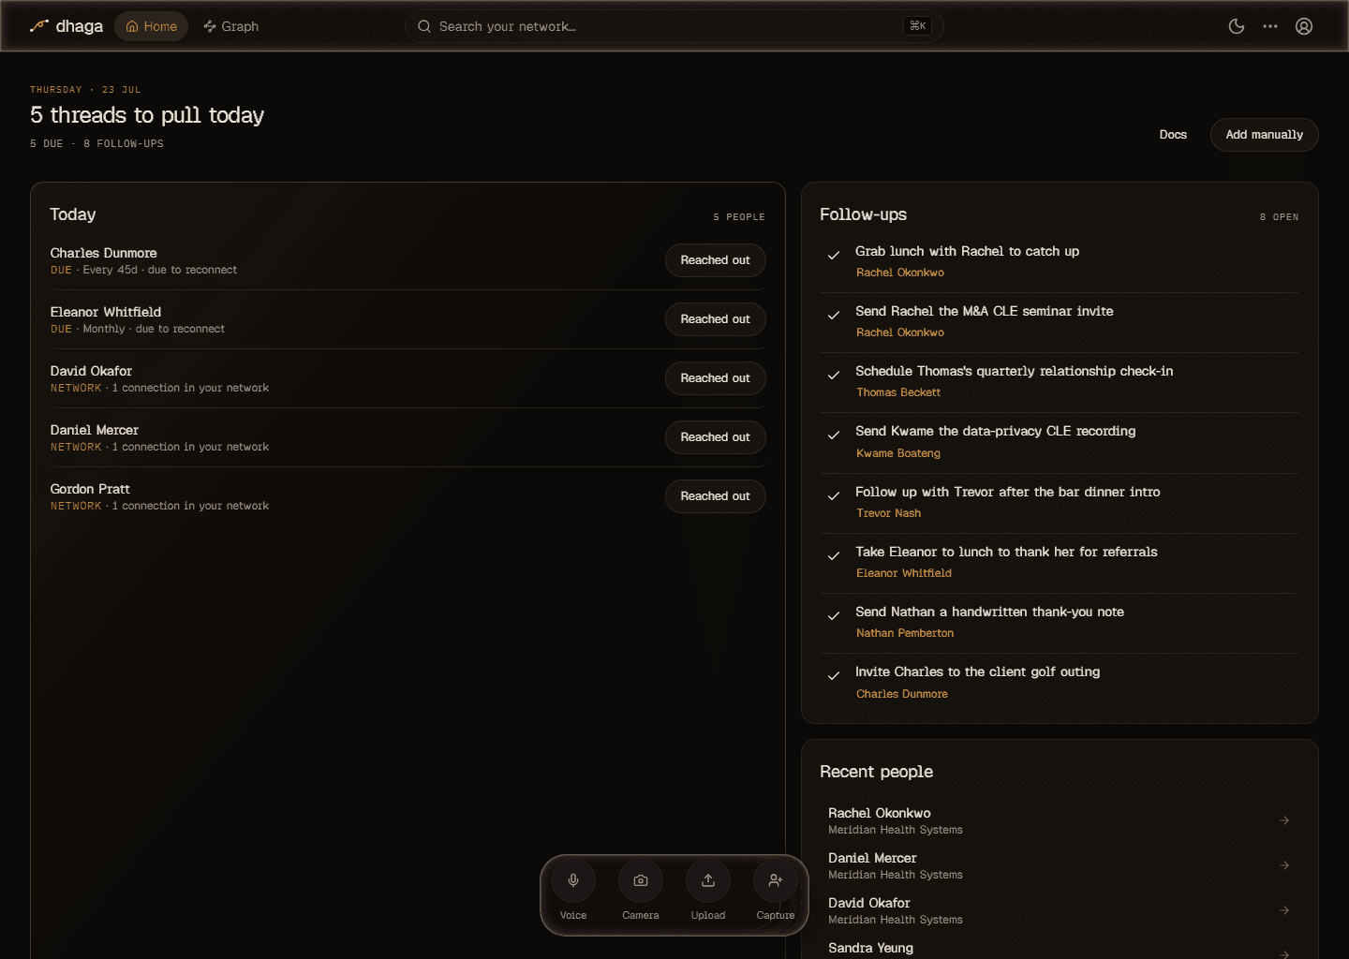1349x959 pixels.
Task: Mark 'Follow up with Trevor' done
Action: pos(834,495)
